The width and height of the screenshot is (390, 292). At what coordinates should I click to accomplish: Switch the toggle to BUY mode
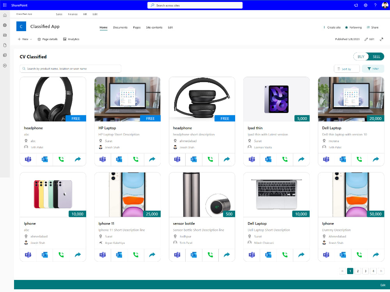point(360,56)
